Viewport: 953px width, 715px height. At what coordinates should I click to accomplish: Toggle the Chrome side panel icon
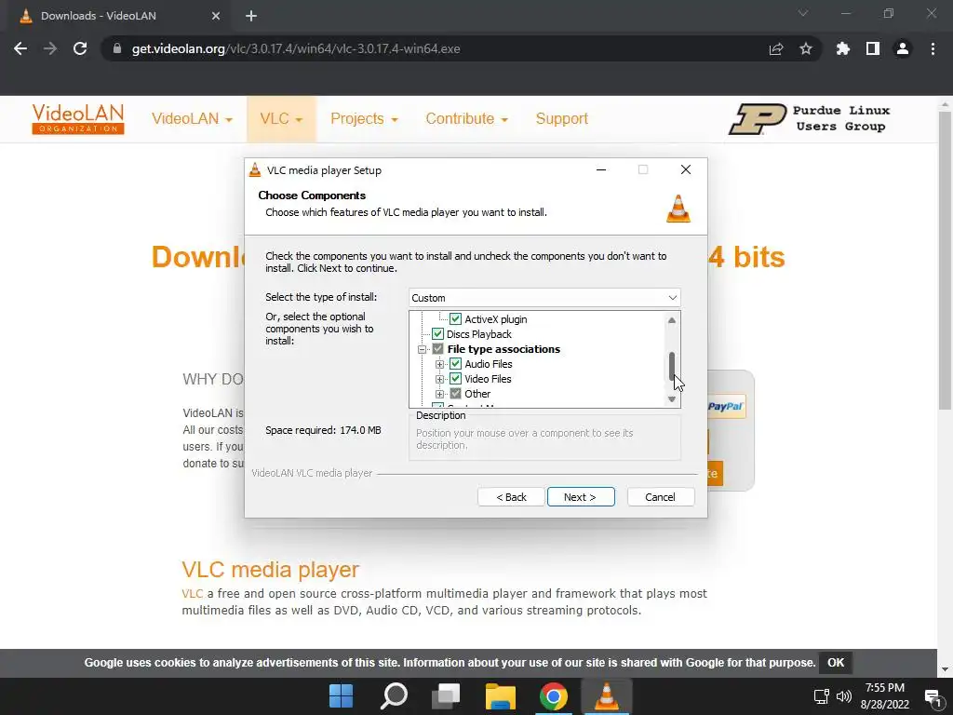(x=873, y=48)
